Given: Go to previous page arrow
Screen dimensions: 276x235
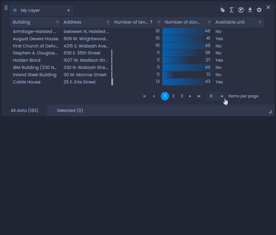Looking at the screenshot, I should [x=154, y=96].
